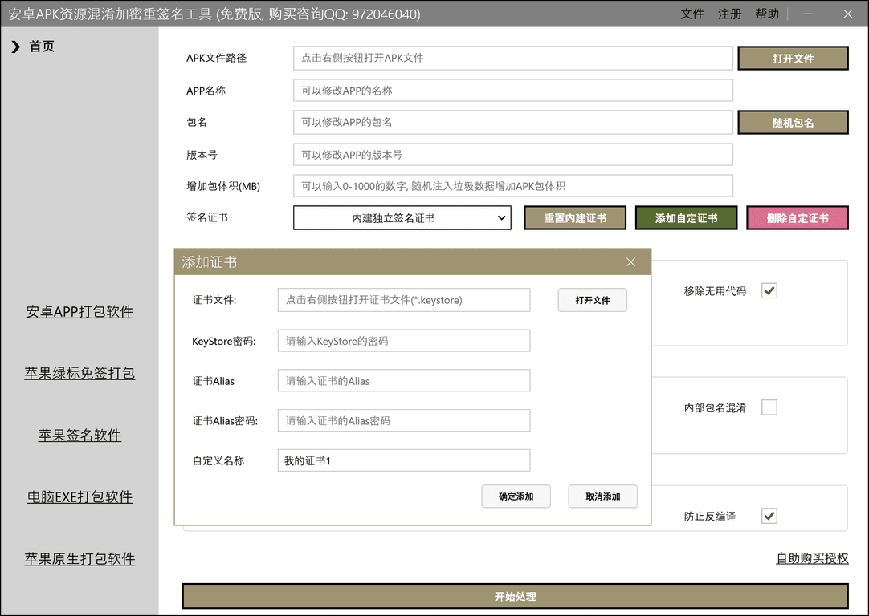
Task: Toggle the 移除无用代码 checkbox
Action: click(x=769, y=291)
